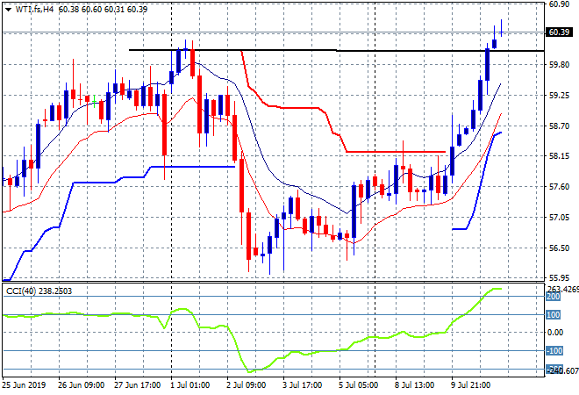Select the 263.4269 CCI scale maximum value
Image resolution: width=579 pixels, height=395 pixels.
[562, 289]
